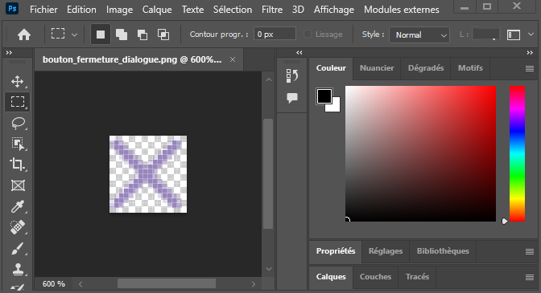Choose Add to selection mode

tap(122, 35)
